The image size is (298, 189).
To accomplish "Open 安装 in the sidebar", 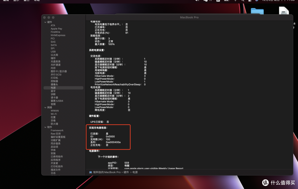I will (x=53, y=153).
